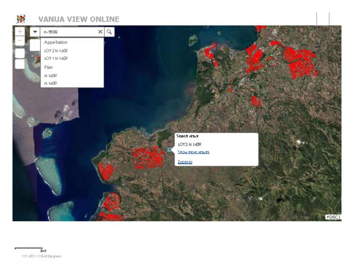354x273 pixels.
Task: Click the zoom in plus button
Action: pyautogui.click(x=20, y=32)
